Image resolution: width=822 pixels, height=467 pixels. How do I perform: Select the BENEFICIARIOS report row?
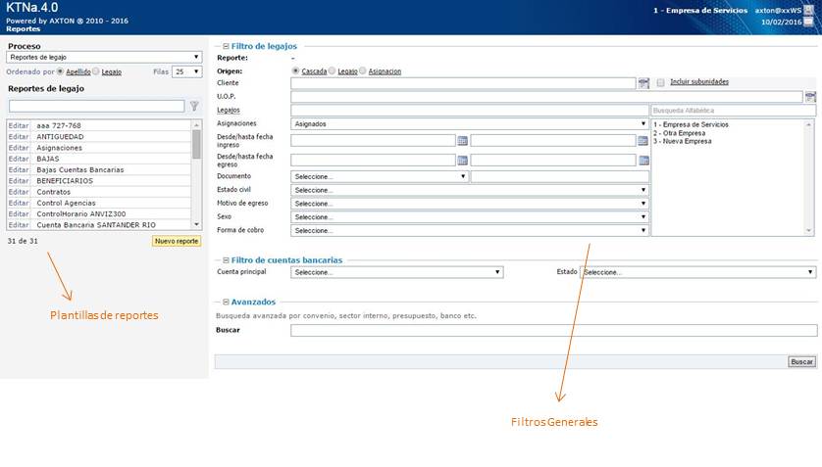[67, 180]
